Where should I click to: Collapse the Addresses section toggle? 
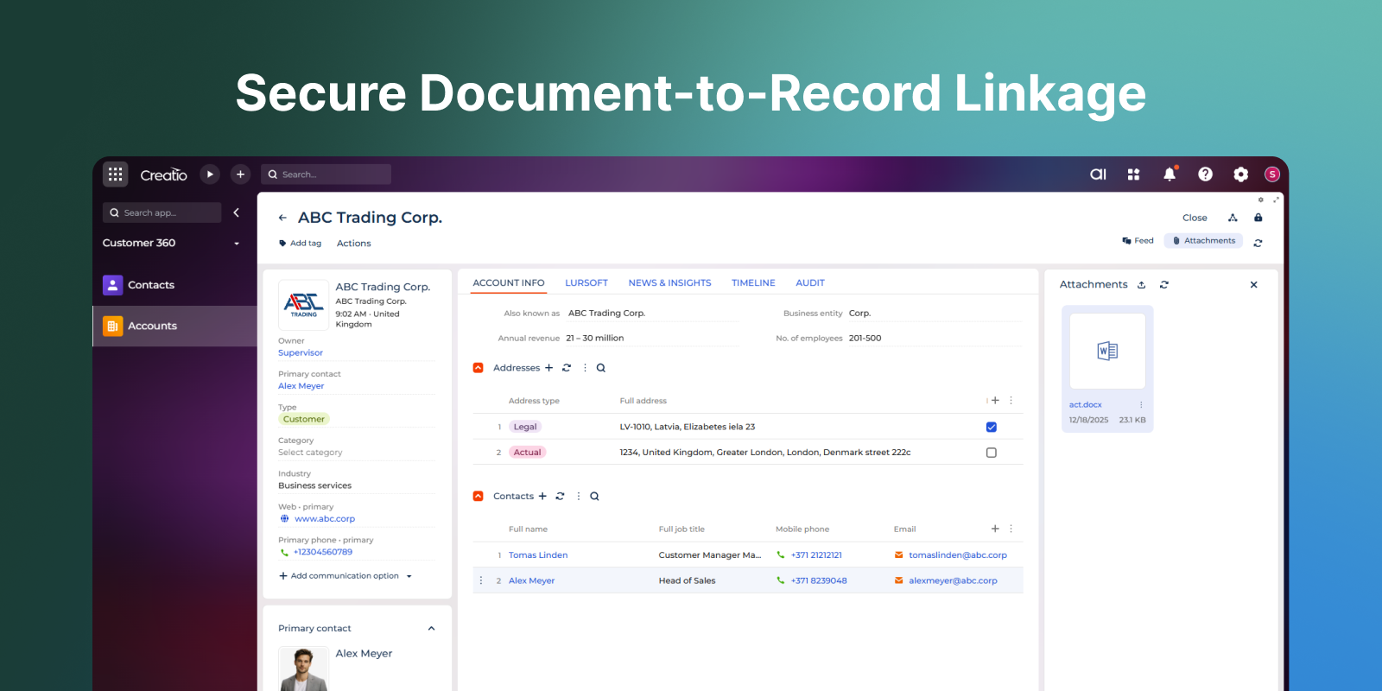pos(479,368)
